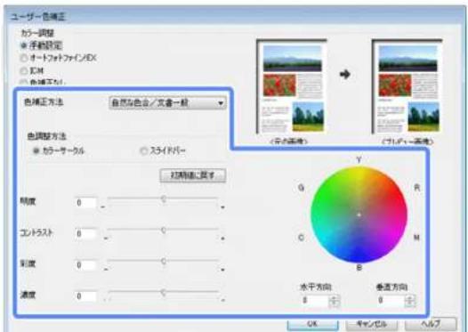Open the 色補正方法 dropdown
This screenshot has width=468, height=332.
[x=168, y=103]
